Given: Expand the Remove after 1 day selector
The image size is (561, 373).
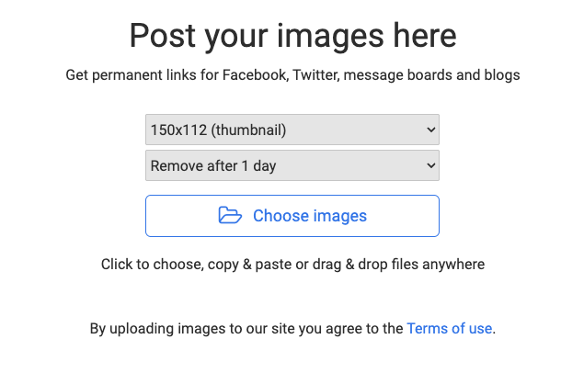Looking at the screenshot, I should click(292, 165).
